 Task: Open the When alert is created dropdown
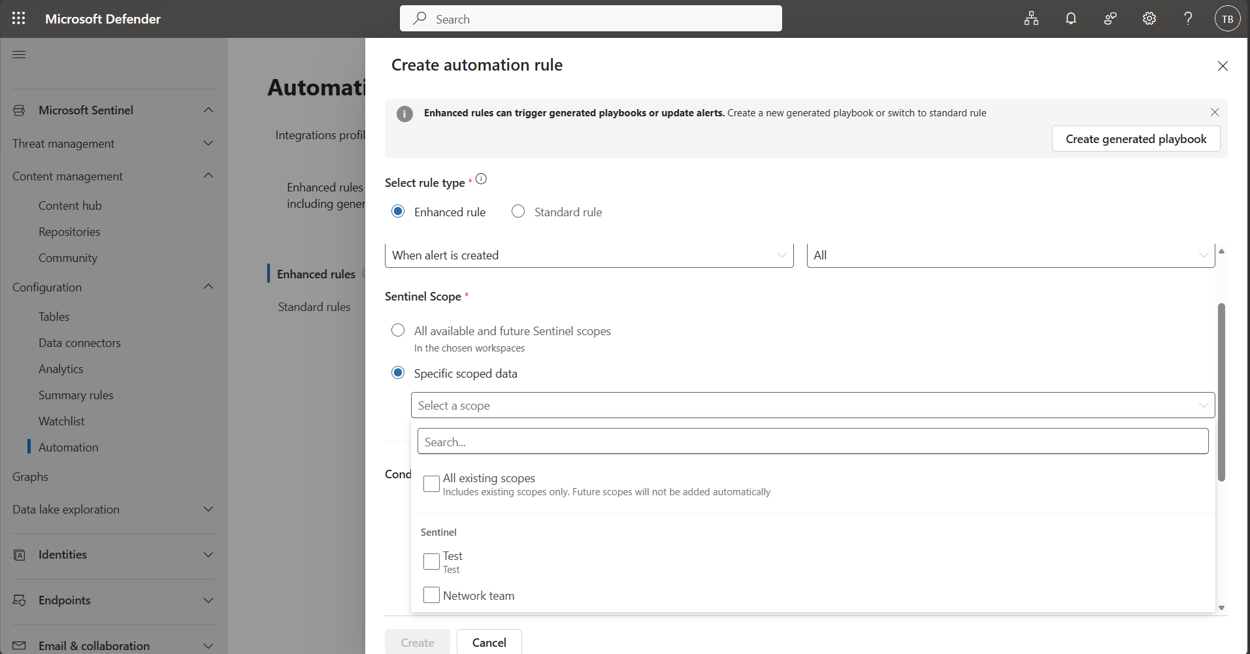(589, 255)
